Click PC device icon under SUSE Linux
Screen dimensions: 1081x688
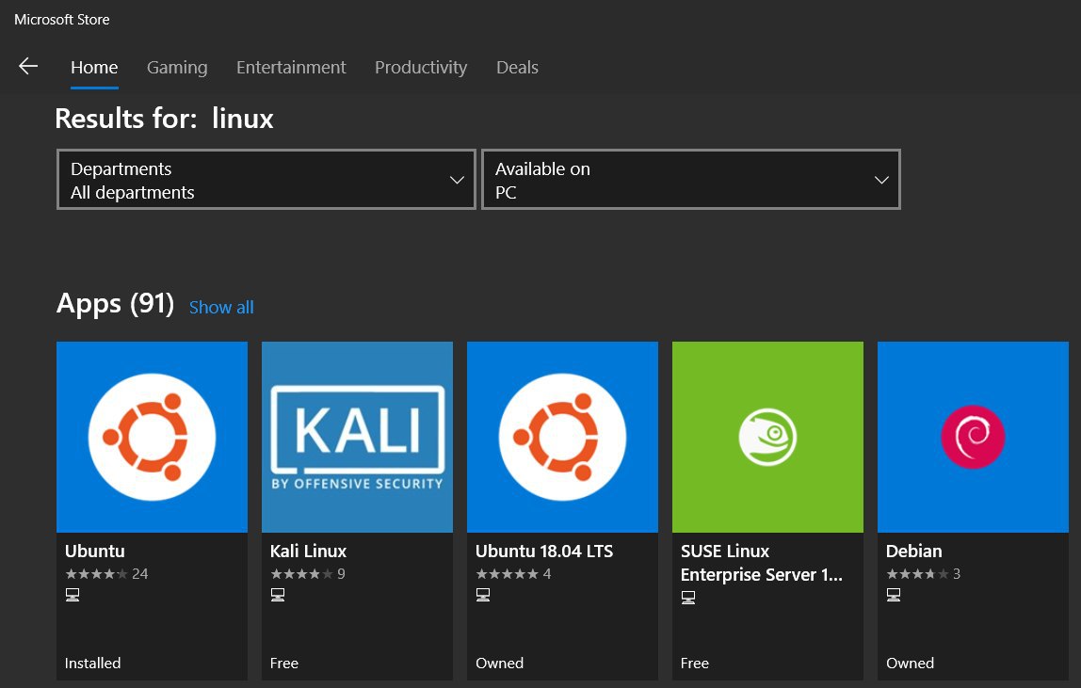click(x=688, y=598)
